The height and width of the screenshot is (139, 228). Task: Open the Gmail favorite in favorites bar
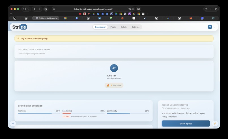(x=89, y=14)
